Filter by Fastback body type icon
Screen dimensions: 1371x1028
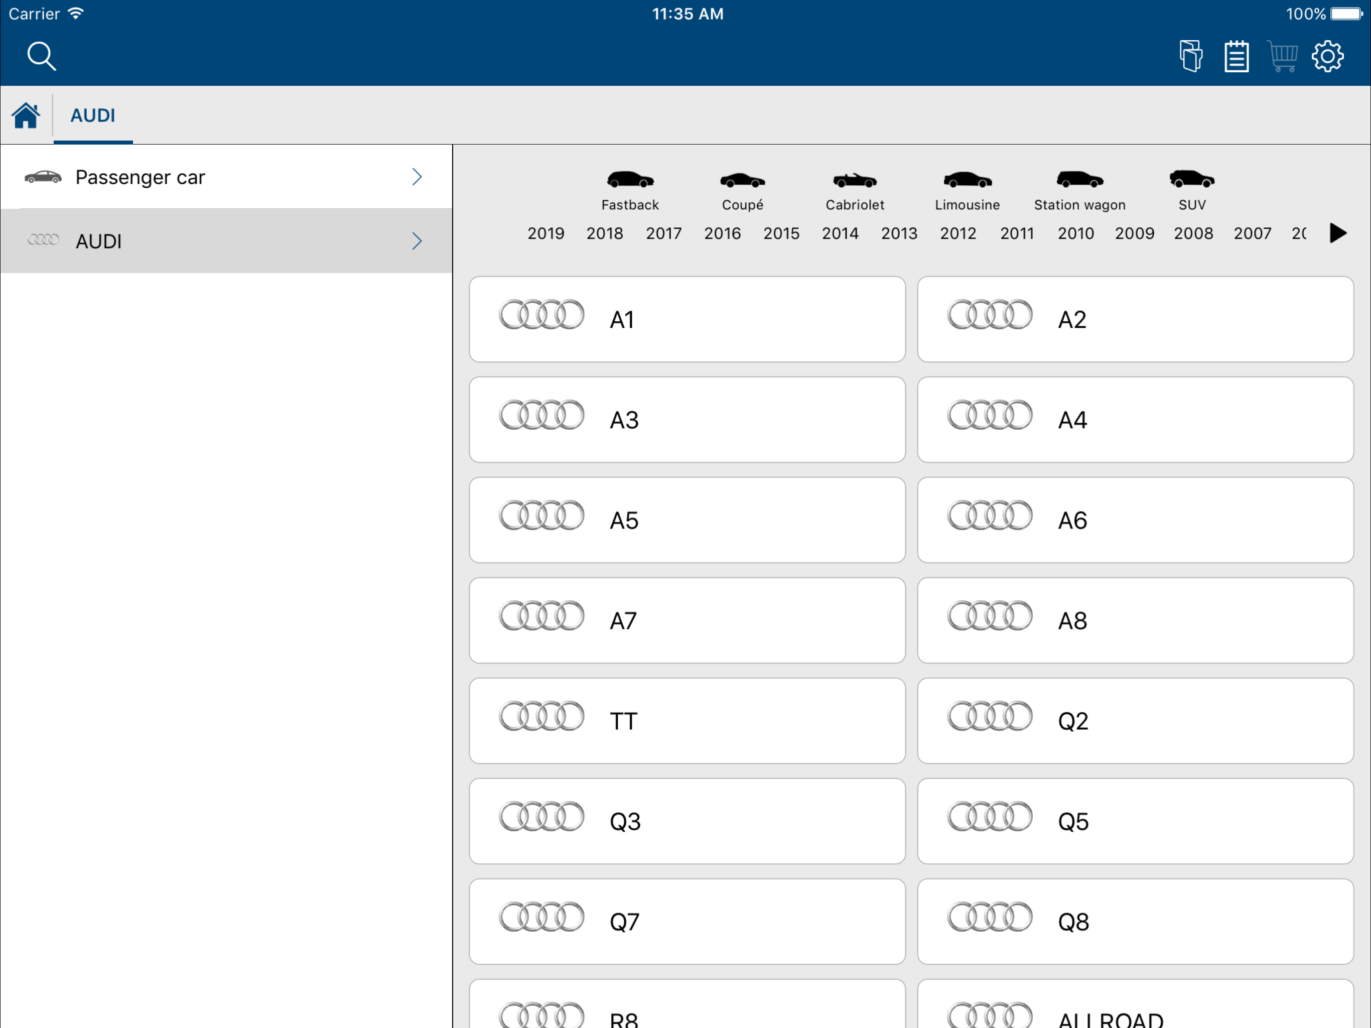630,180
